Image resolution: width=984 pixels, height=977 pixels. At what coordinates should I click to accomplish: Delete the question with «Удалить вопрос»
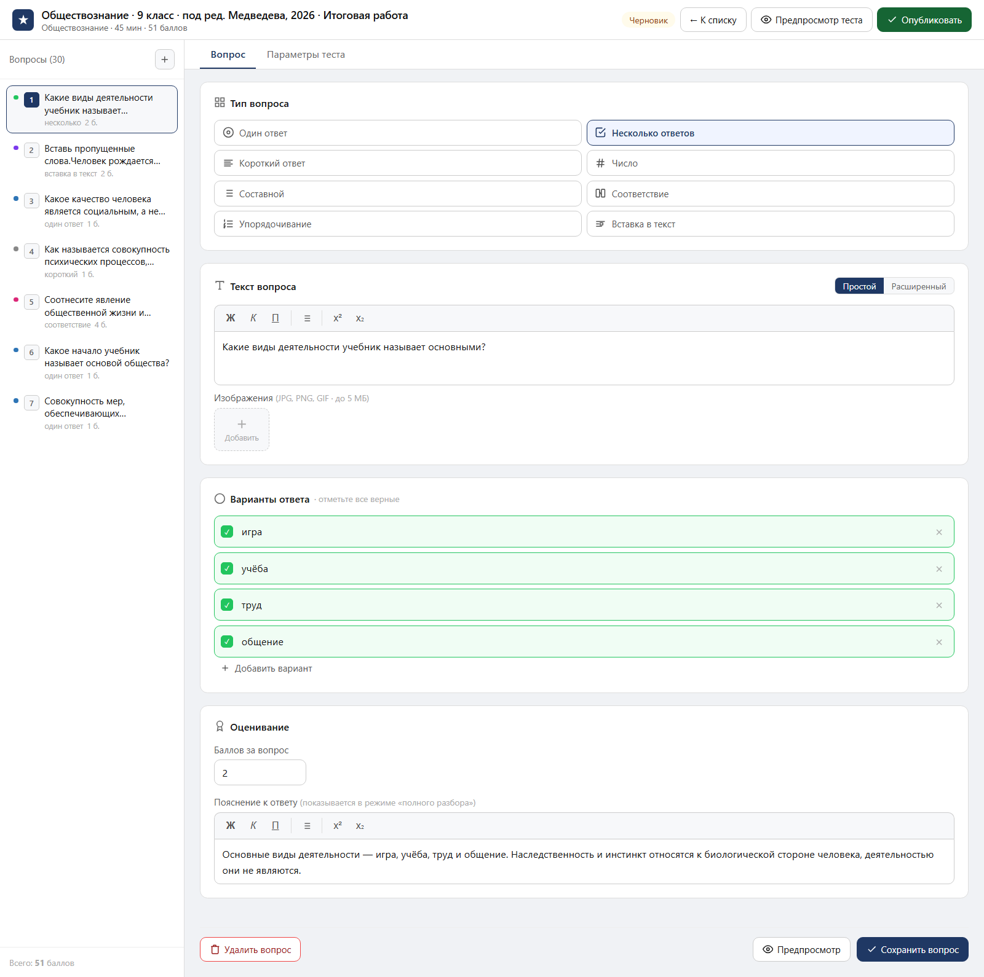click(x=250, y=949)
